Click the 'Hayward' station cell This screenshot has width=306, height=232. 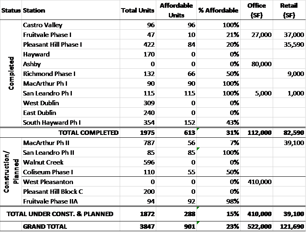[x=71, y=54]
